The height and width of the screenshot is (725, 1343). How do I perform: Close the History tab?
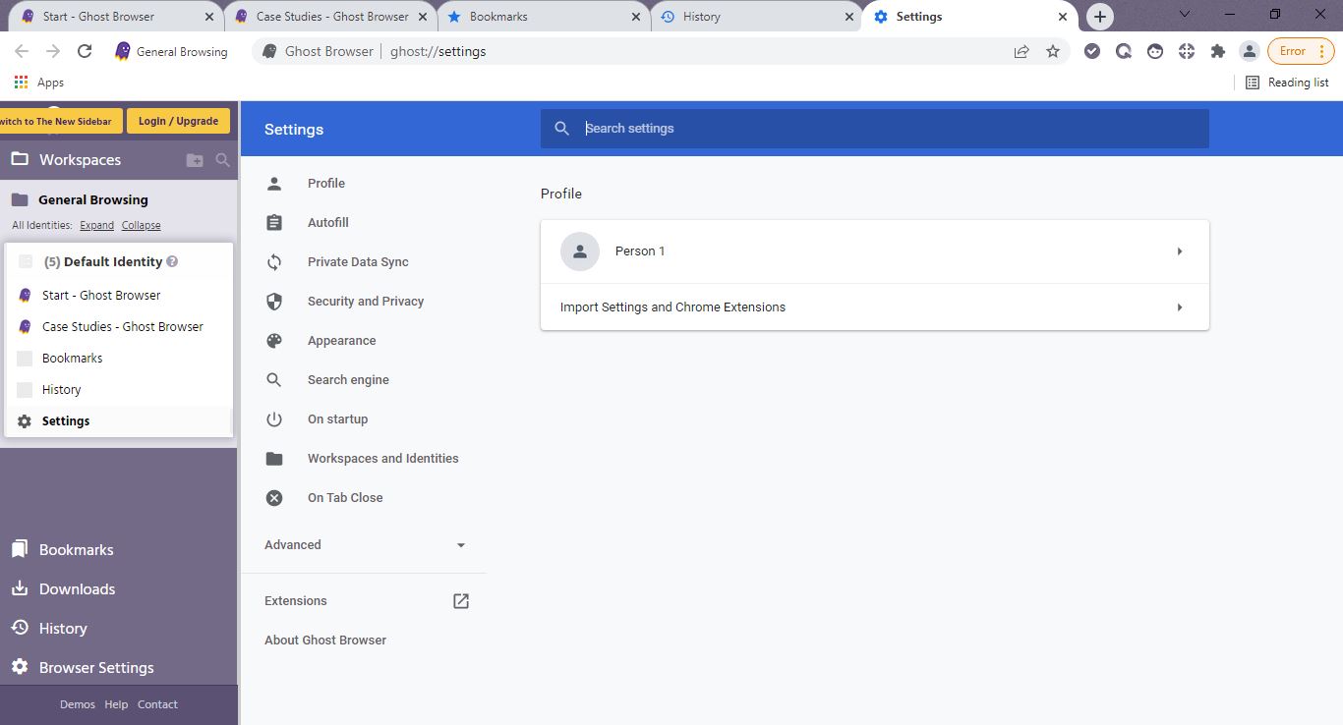(848, 17)
